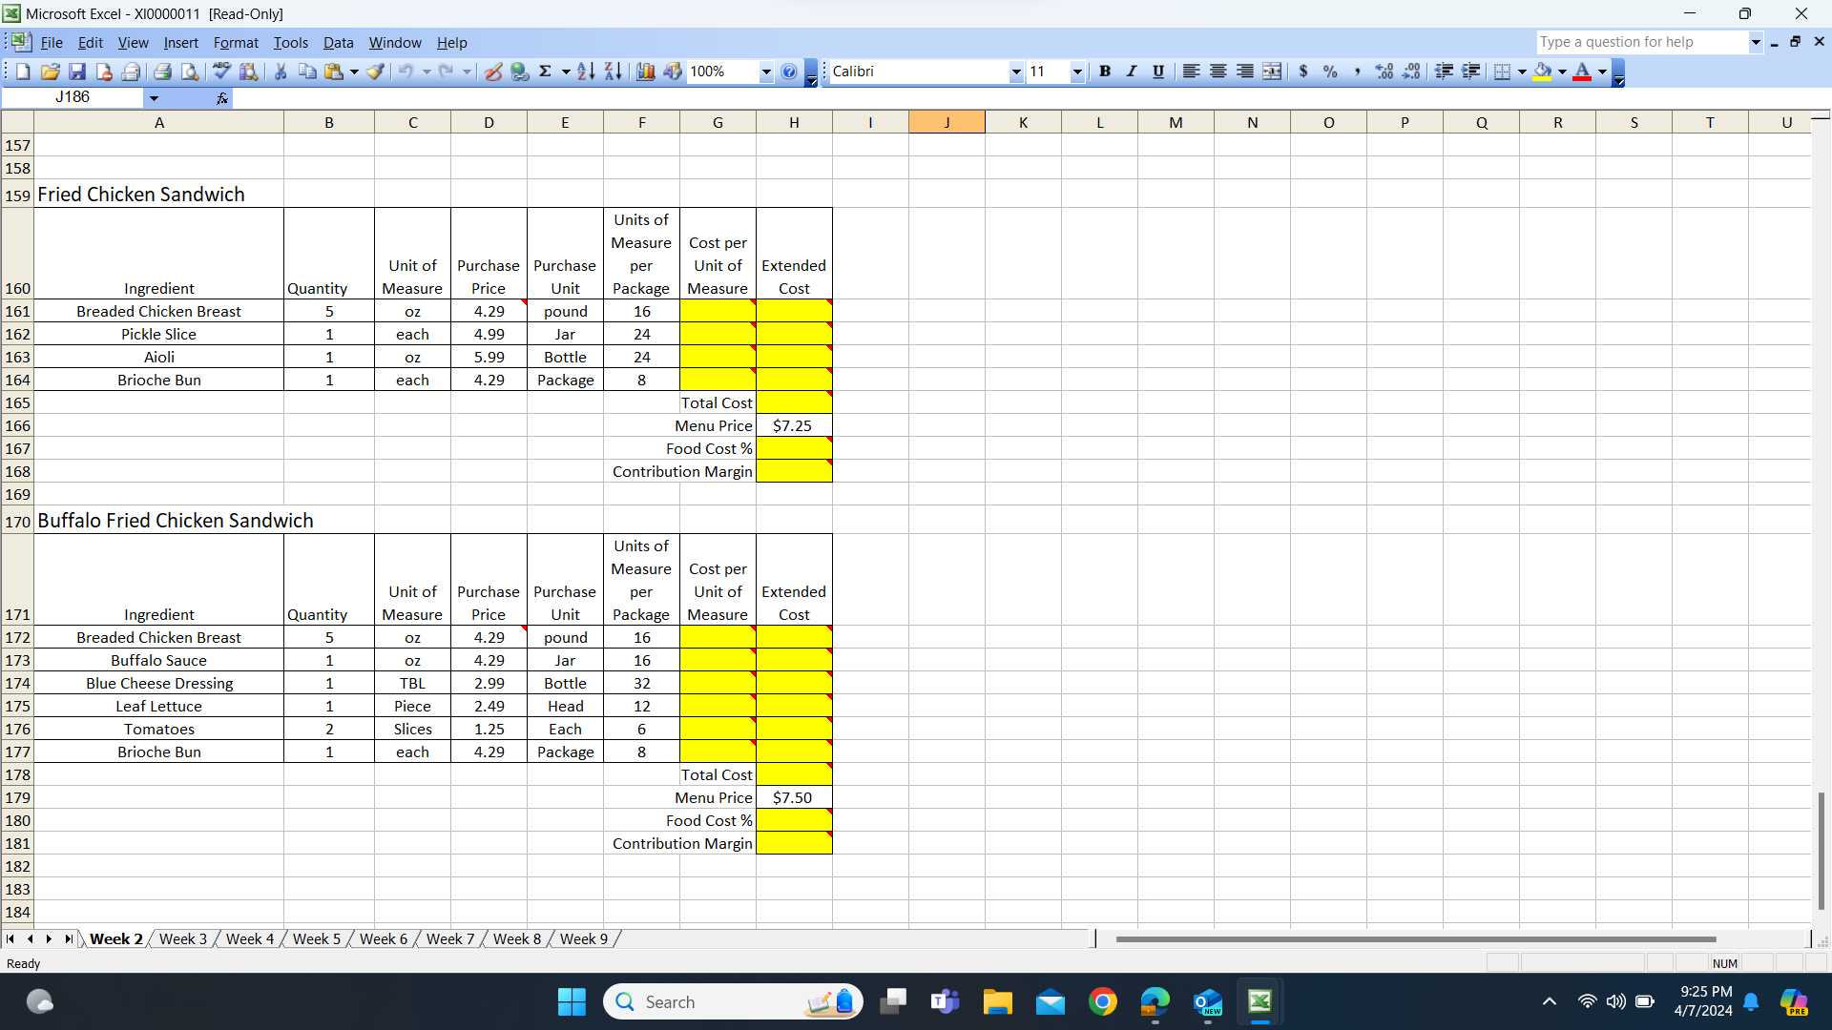
Task: Toggle underline formatting
Action: click(x=1157, y=72)
